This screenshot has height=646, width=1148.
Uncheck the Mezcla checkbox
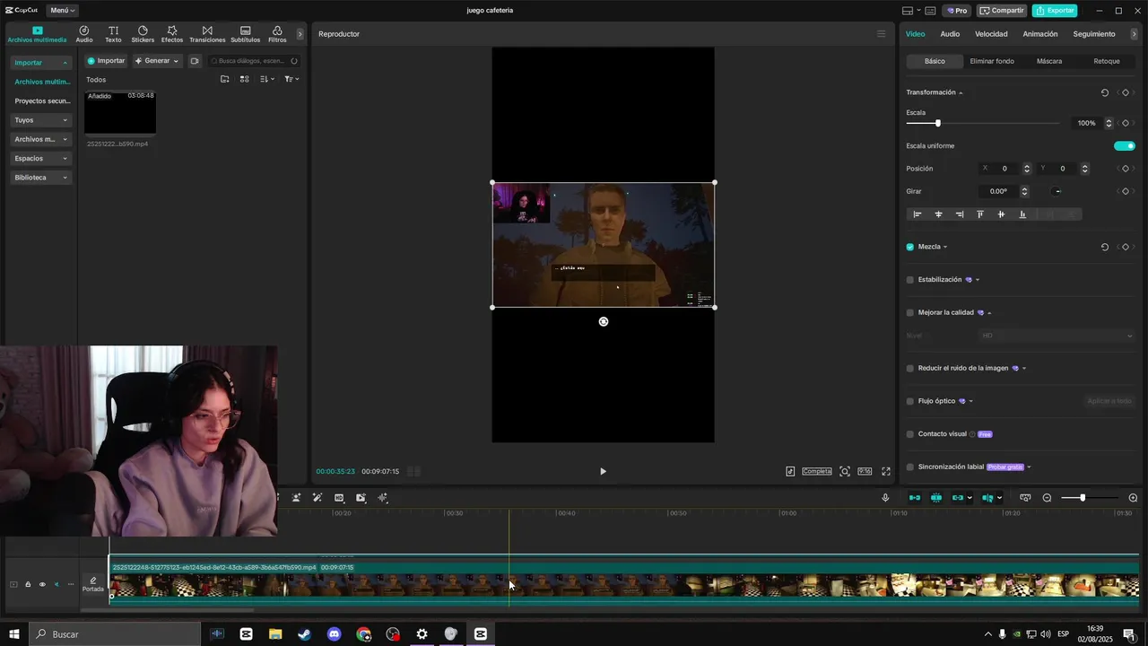(910, 247)
